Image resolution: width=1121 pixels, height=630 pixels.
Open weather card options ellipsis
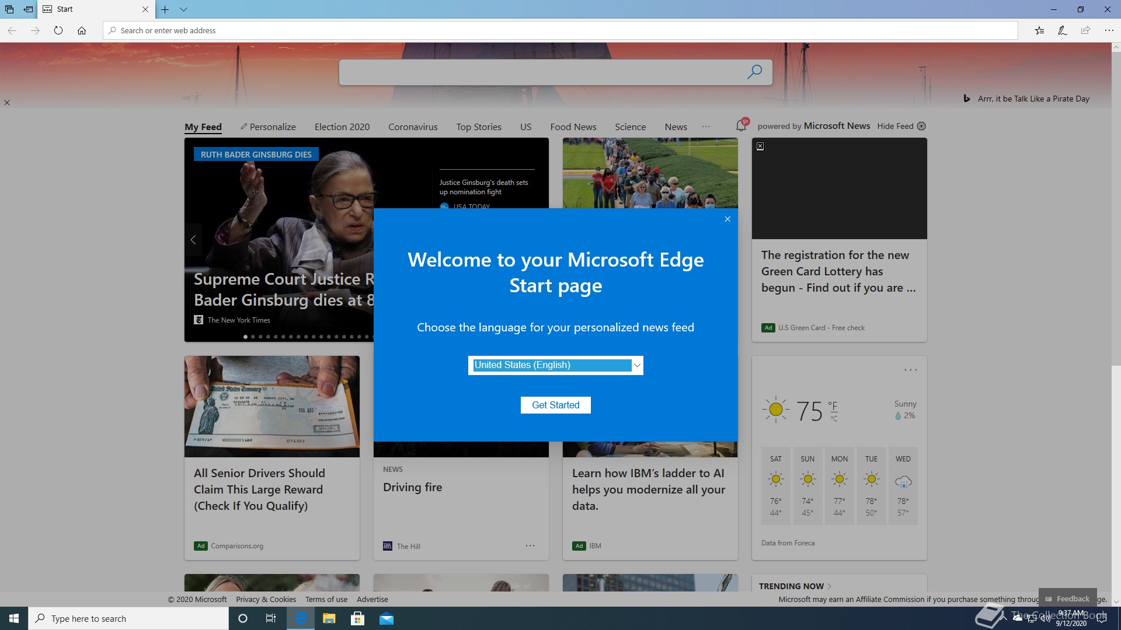coord(911,370)
